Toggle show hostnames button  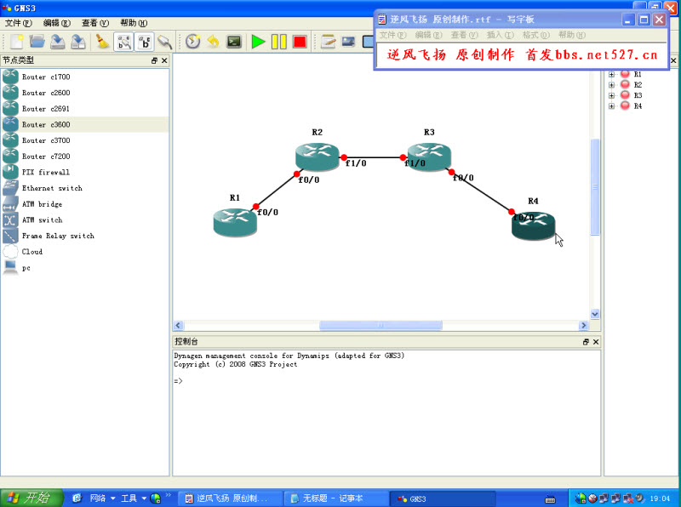[x=144, y=42]
